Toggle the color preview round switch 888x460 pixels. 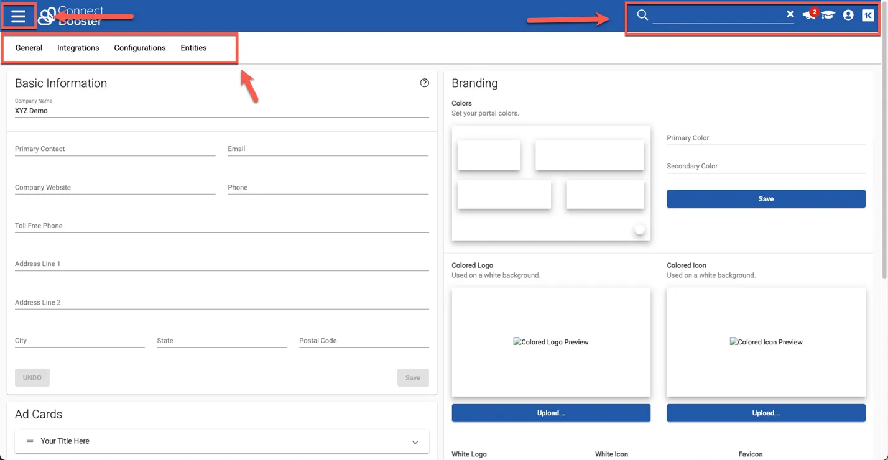click(639, 230)
